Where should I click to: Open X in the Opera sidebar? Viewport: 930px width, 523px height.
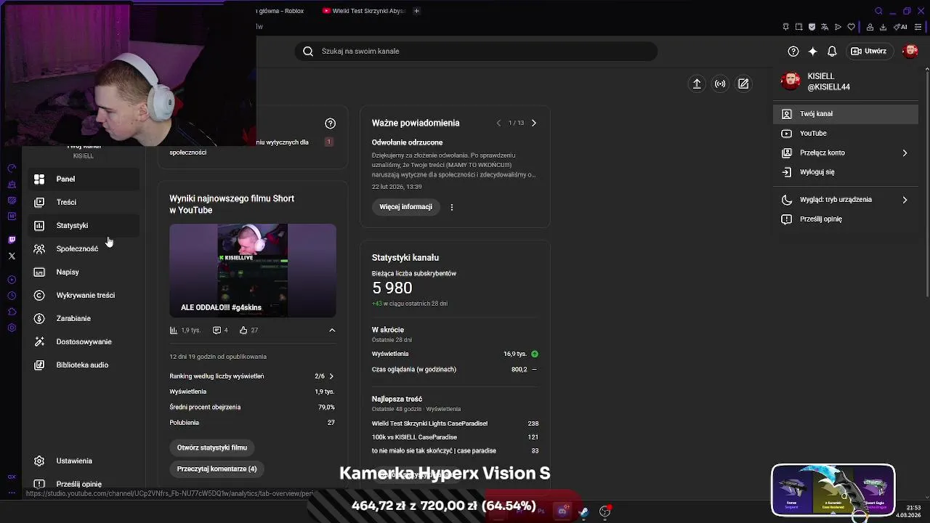[12, 256]
